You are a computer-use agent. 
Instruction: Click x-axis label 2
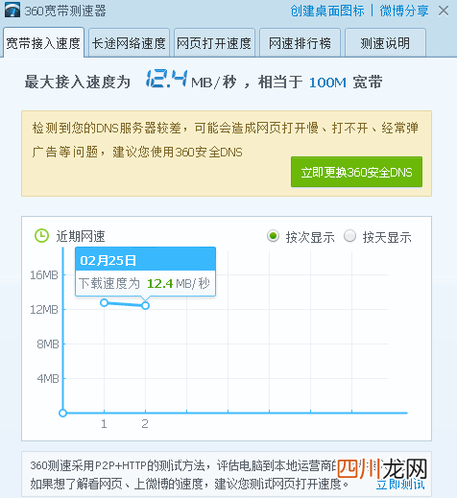(145, 424)
